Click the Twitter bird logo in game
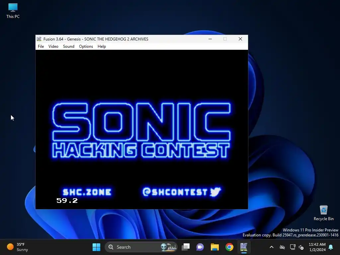This screenshot has width=340, height=255. pos(215,192)
